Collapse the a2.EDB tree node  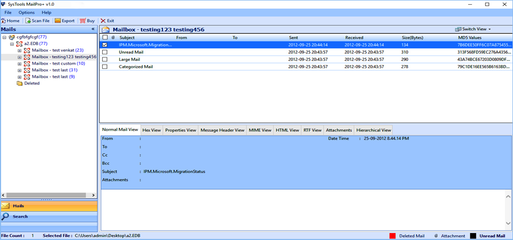pyautogui.click(x=12, y=44)
